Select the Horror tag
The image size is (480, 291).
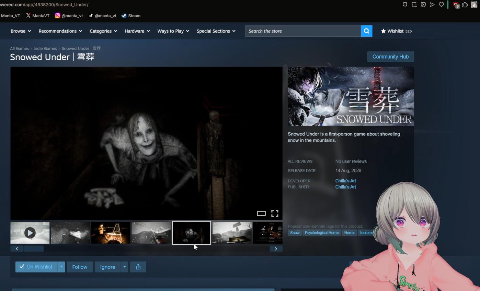[x=350, y=233]
